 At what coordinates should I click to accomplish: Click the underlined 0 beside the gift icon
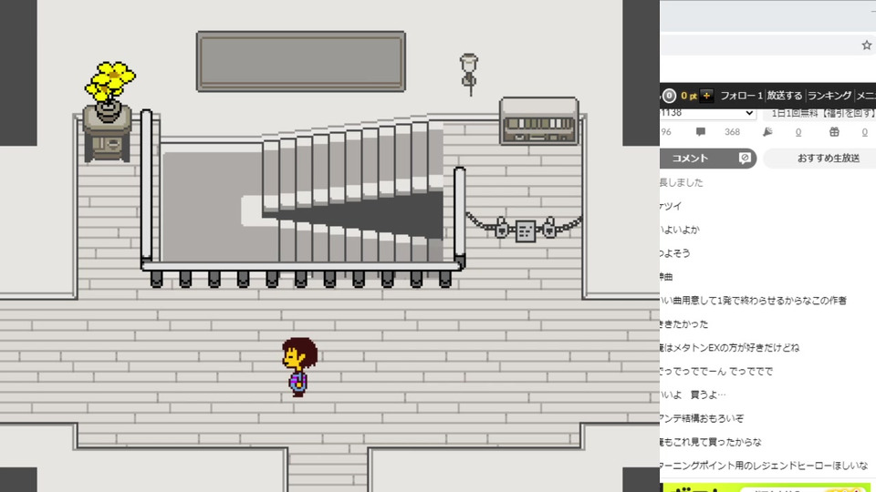(864, 132)
